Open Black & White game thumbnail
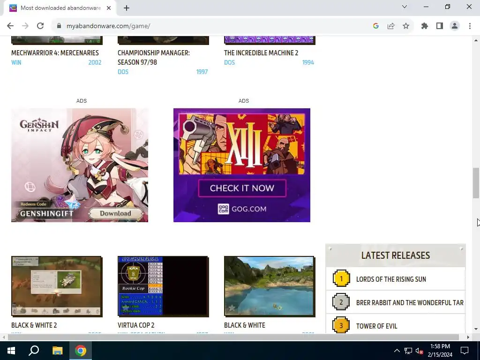 pyautogui.click(x=270, y=286)
